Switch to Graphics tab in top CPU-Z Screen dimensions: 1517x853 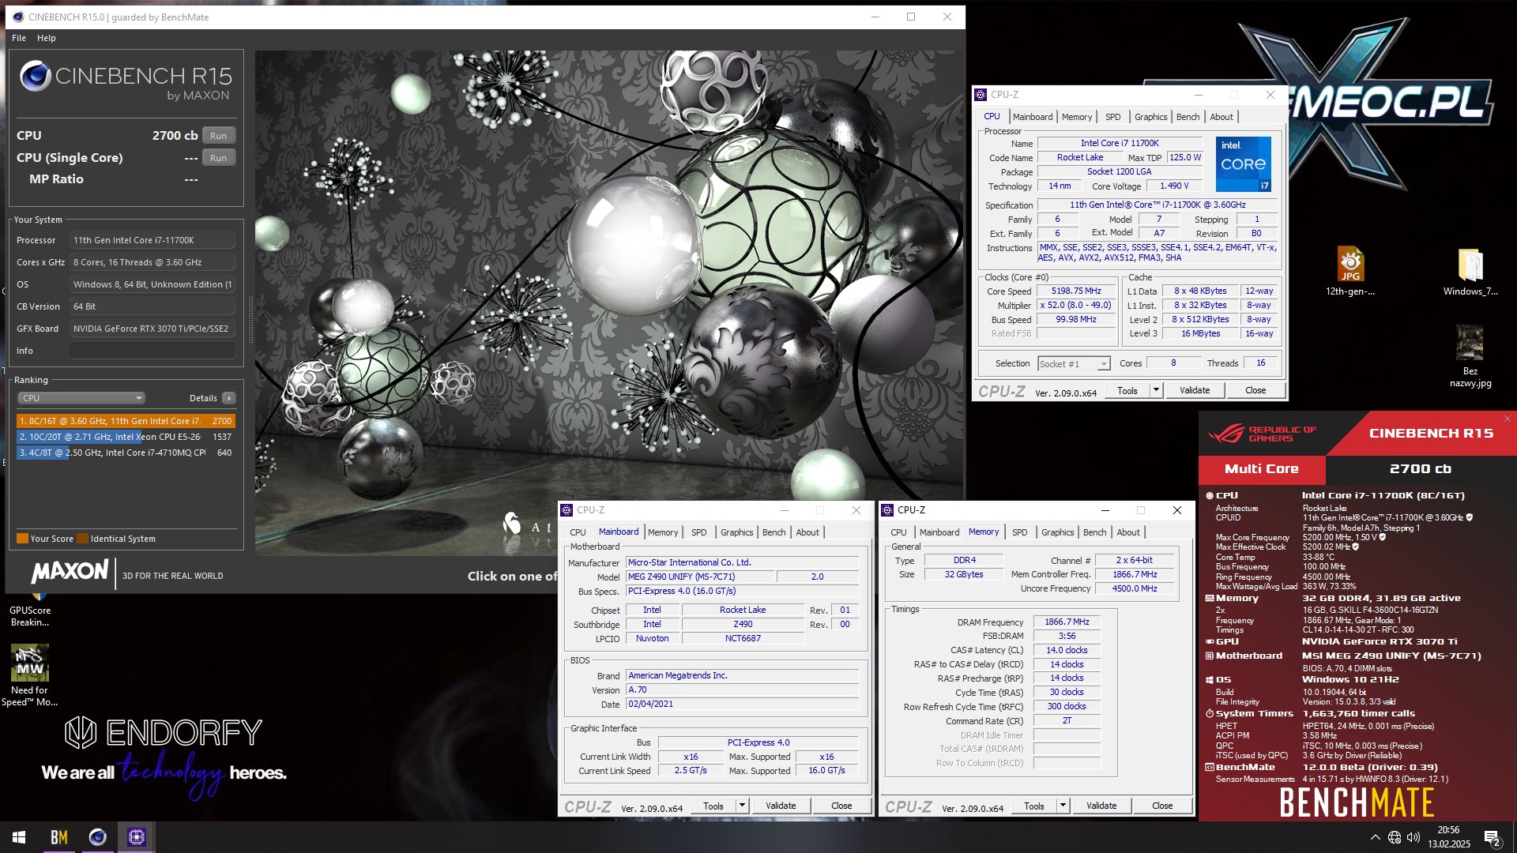1150,117
